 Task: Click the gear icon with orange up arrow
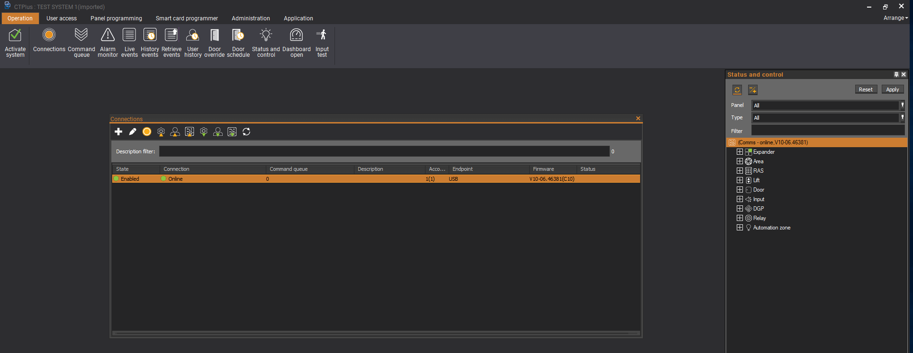point(161,132)
